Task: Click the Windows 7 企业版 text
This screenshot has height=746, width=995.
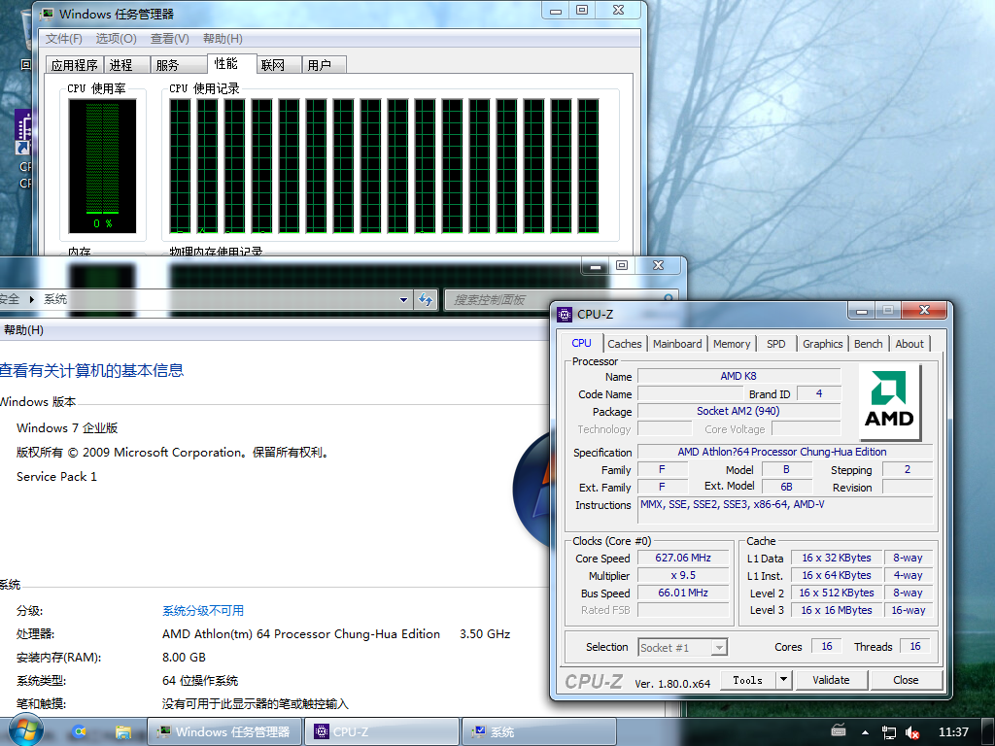Action: point(67,427)
